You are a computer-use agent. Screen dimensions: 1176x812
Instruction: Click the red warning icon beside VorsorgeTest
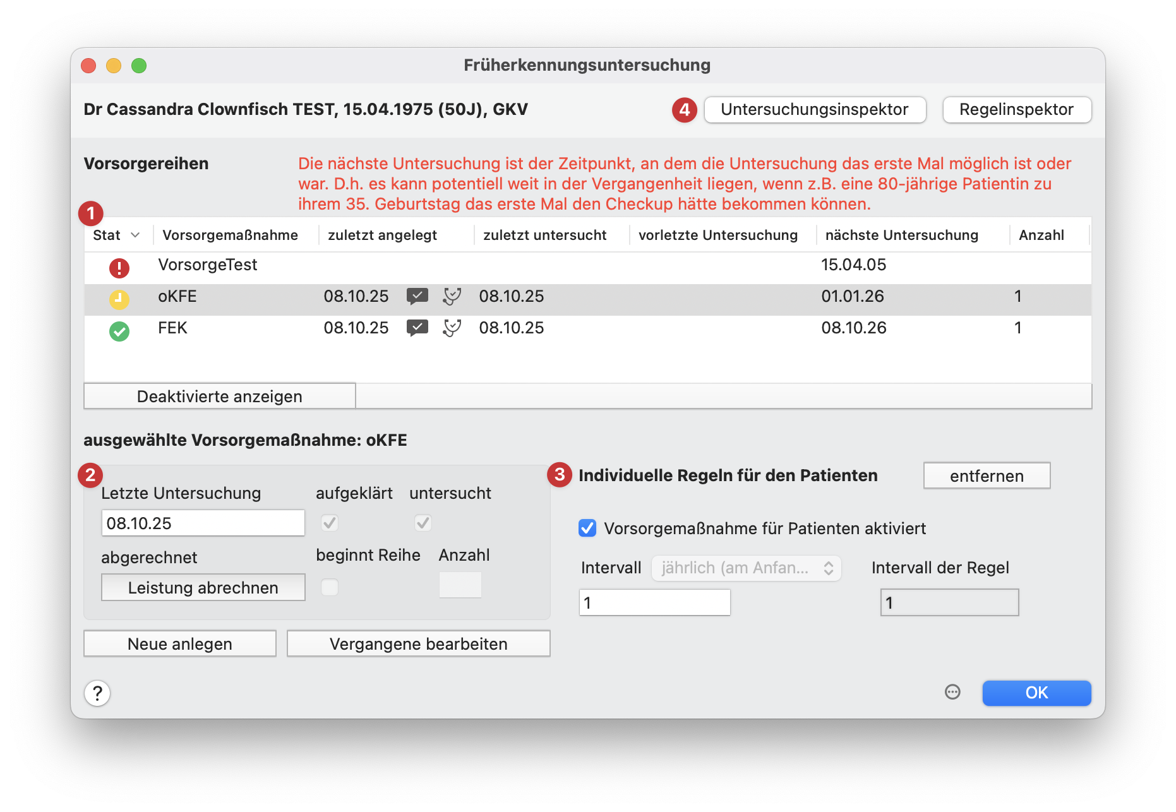(x=119, y=268)
